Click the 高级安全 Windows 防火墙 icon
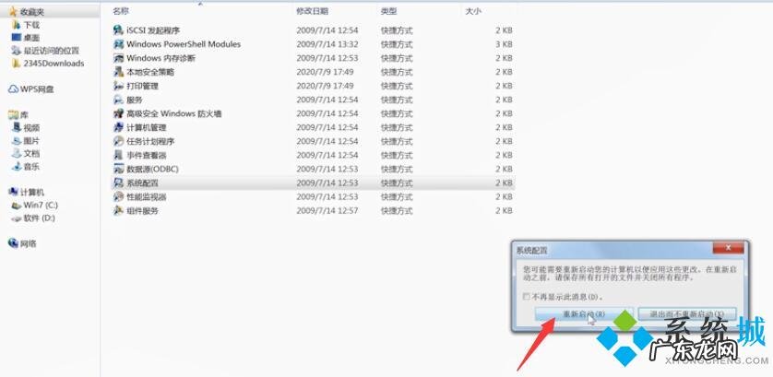This screenshot has width=773, height=377. pos(118,113)
